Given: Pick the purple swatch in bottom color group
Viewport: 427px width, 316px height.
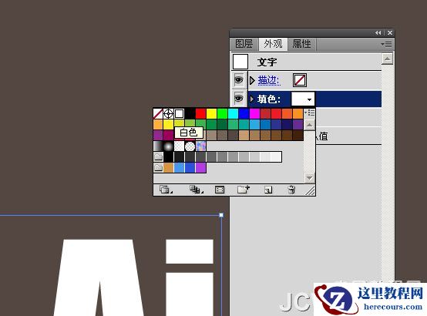Looking at the screenshot, I should 200,167.
